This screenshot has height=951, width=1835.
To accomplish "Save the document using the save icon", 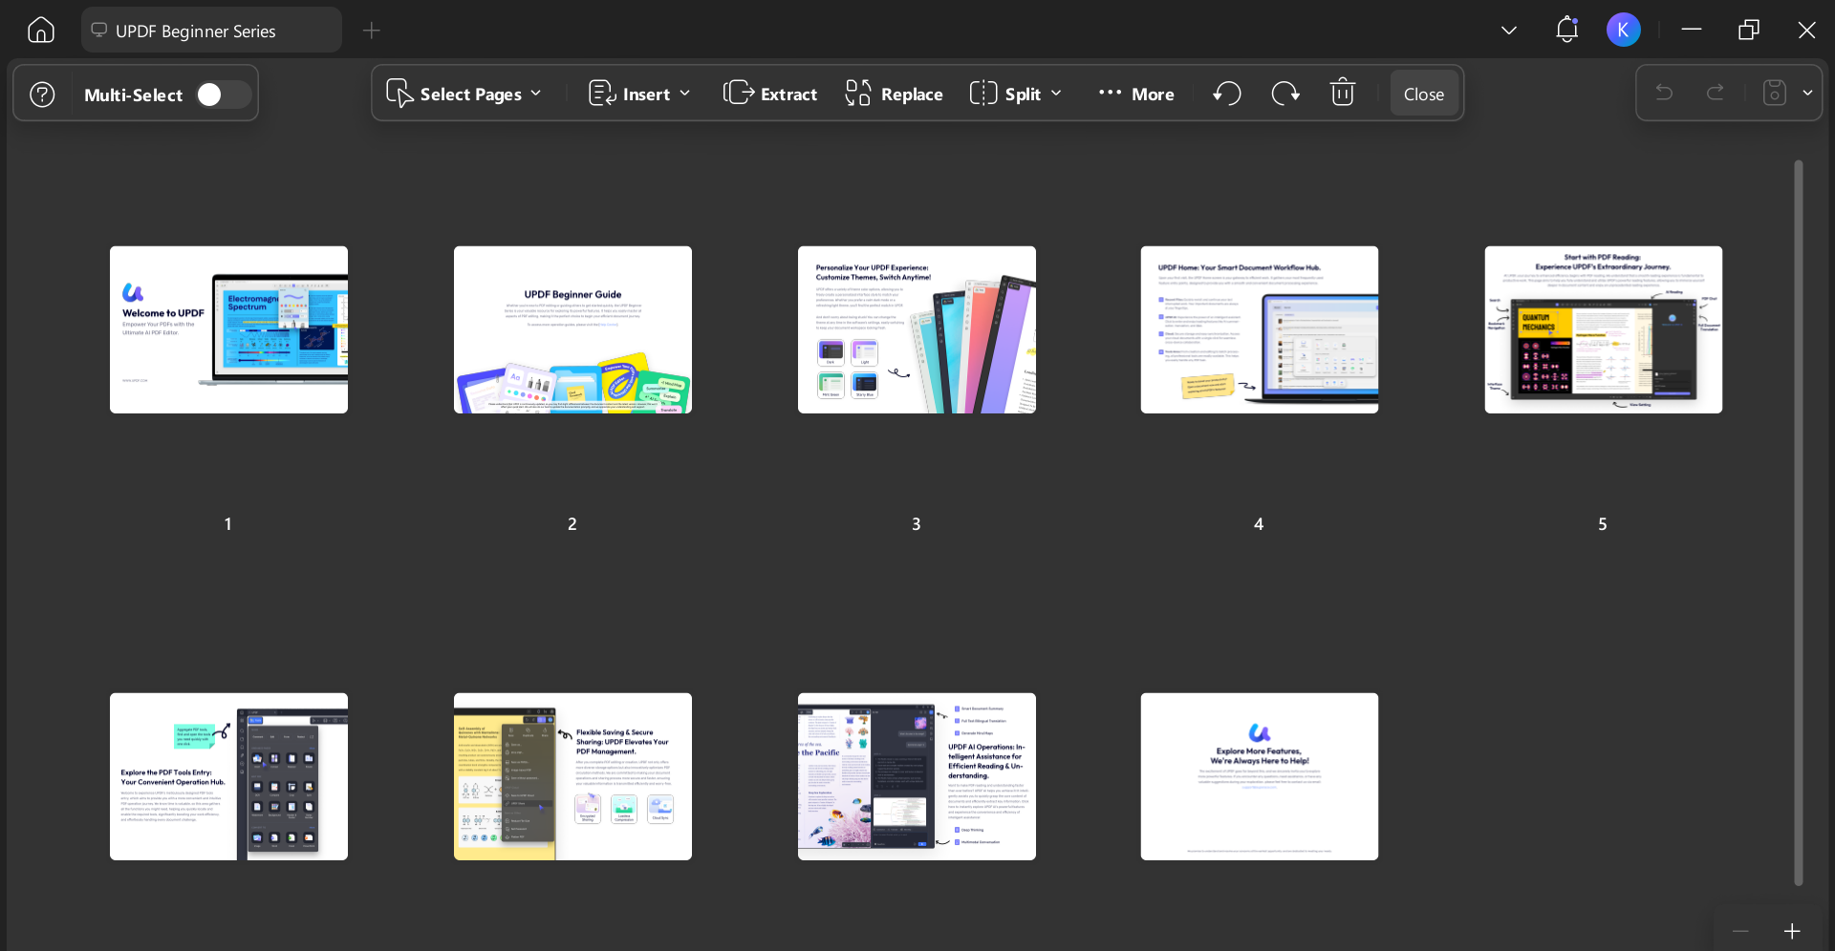I will click(x=1774, y=93).
